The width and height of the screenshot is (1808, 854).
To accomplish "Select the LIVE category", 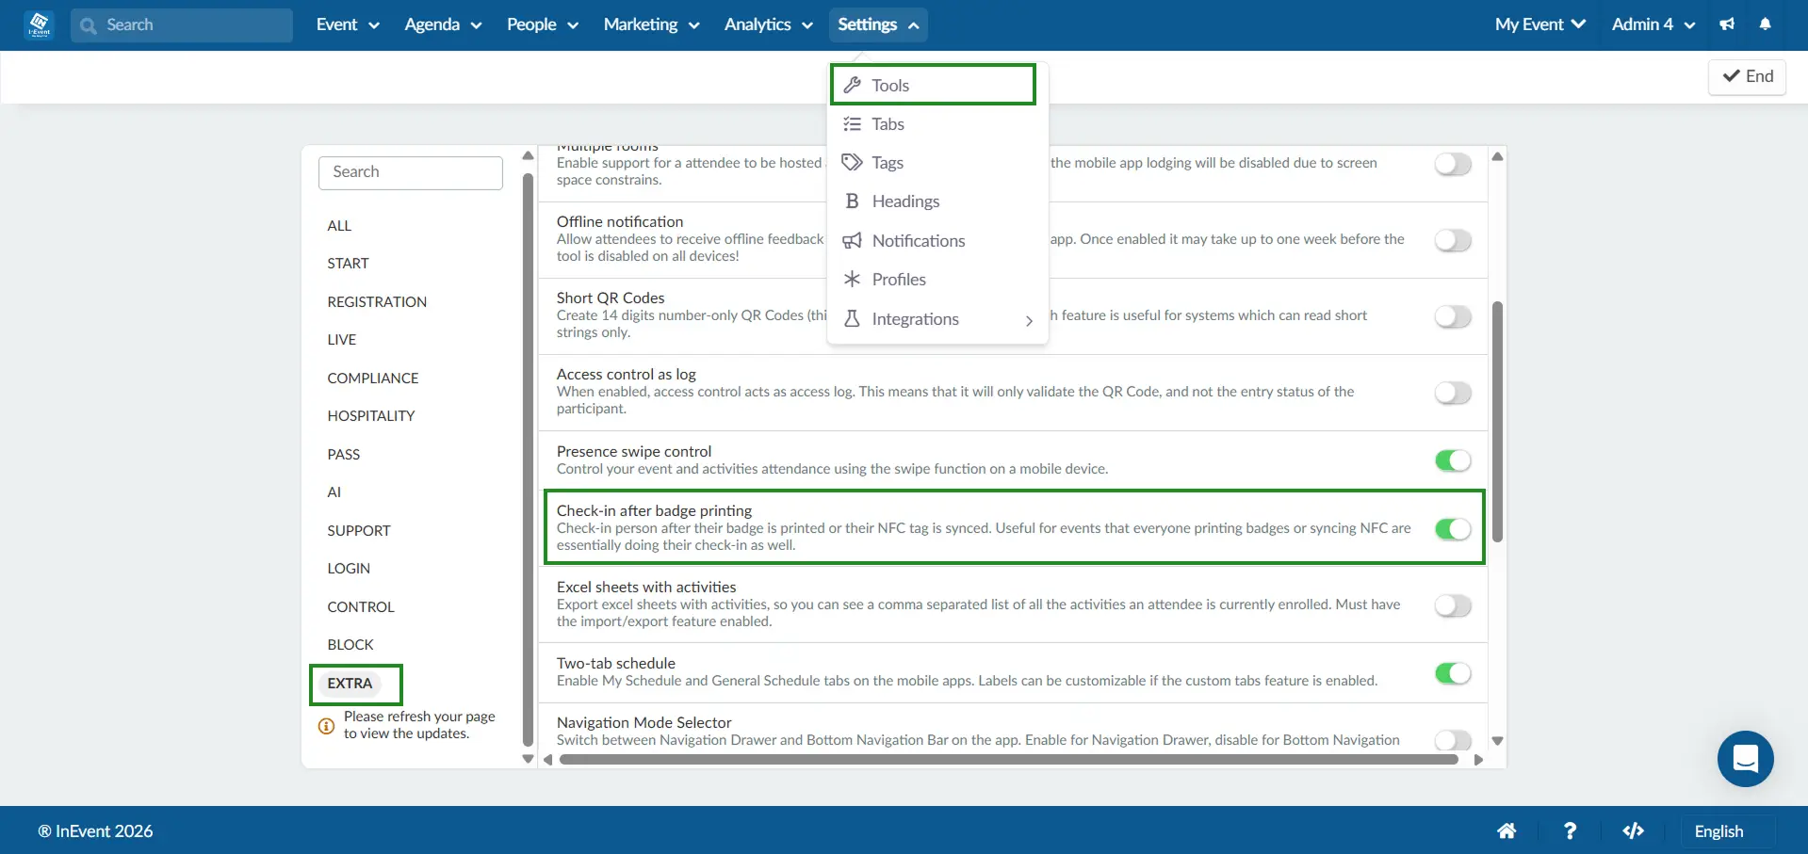I will (x=341, y=340).
